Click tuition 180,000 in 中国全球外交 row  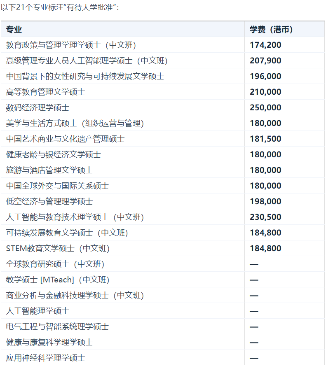(265, 186)
